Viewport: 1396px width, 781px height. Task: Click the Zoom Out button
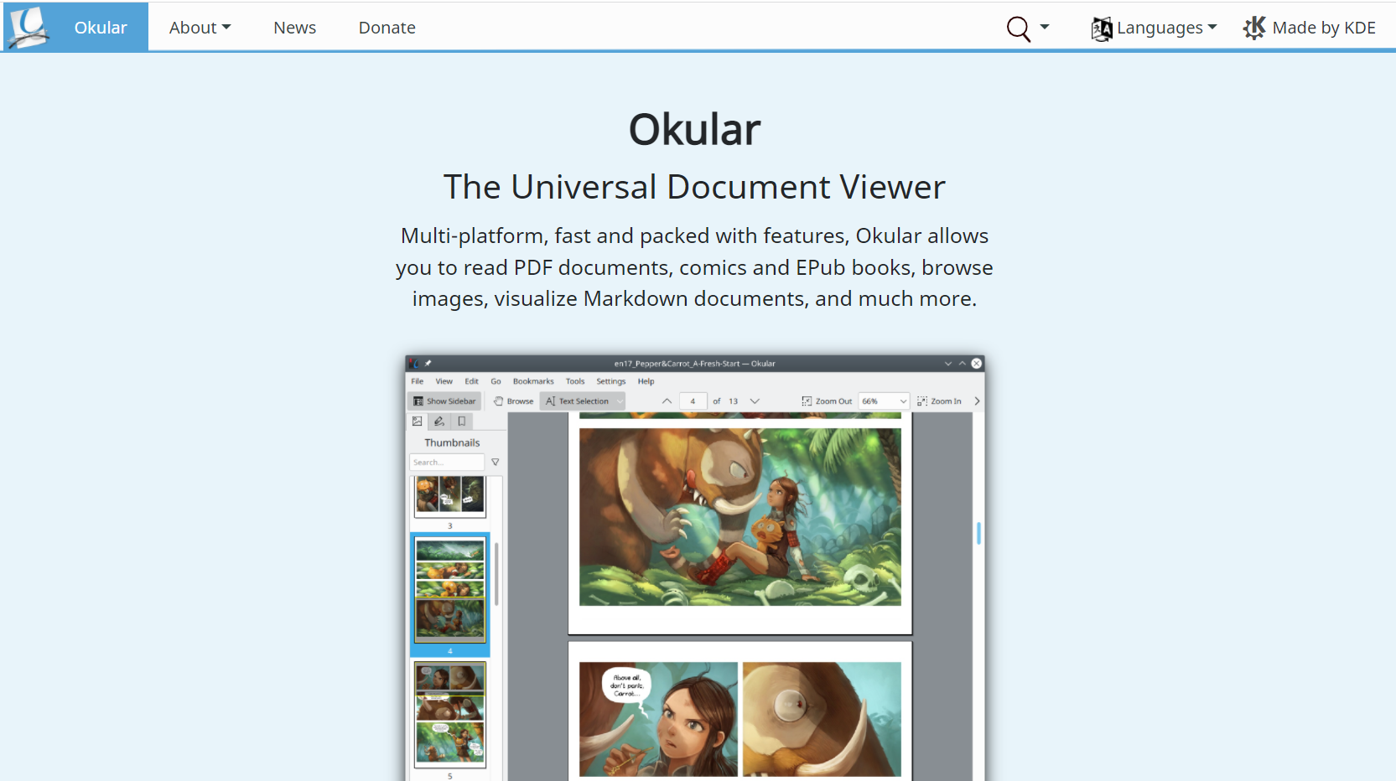coord(827,401)
